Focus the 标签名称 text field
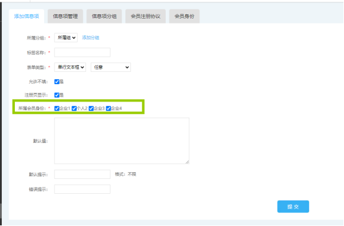 (x=82, y=52)
